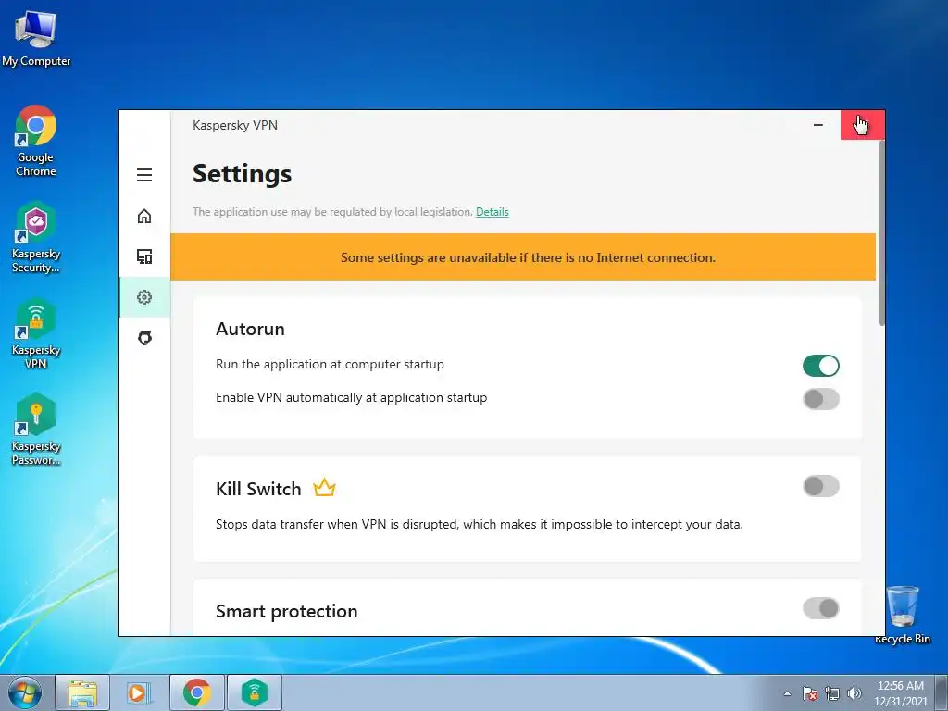Select Kaspersky Password Manager desktop shortcut
Image resolution: width=948 pixels, height=711 pixels.
coord(36,430)
